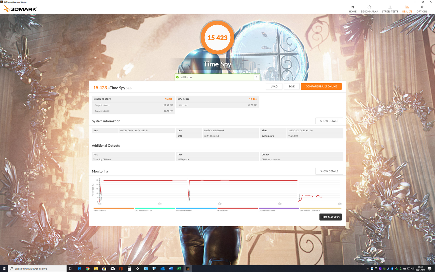Launch Microsoft Edge from the taskbar

point(79,268)
